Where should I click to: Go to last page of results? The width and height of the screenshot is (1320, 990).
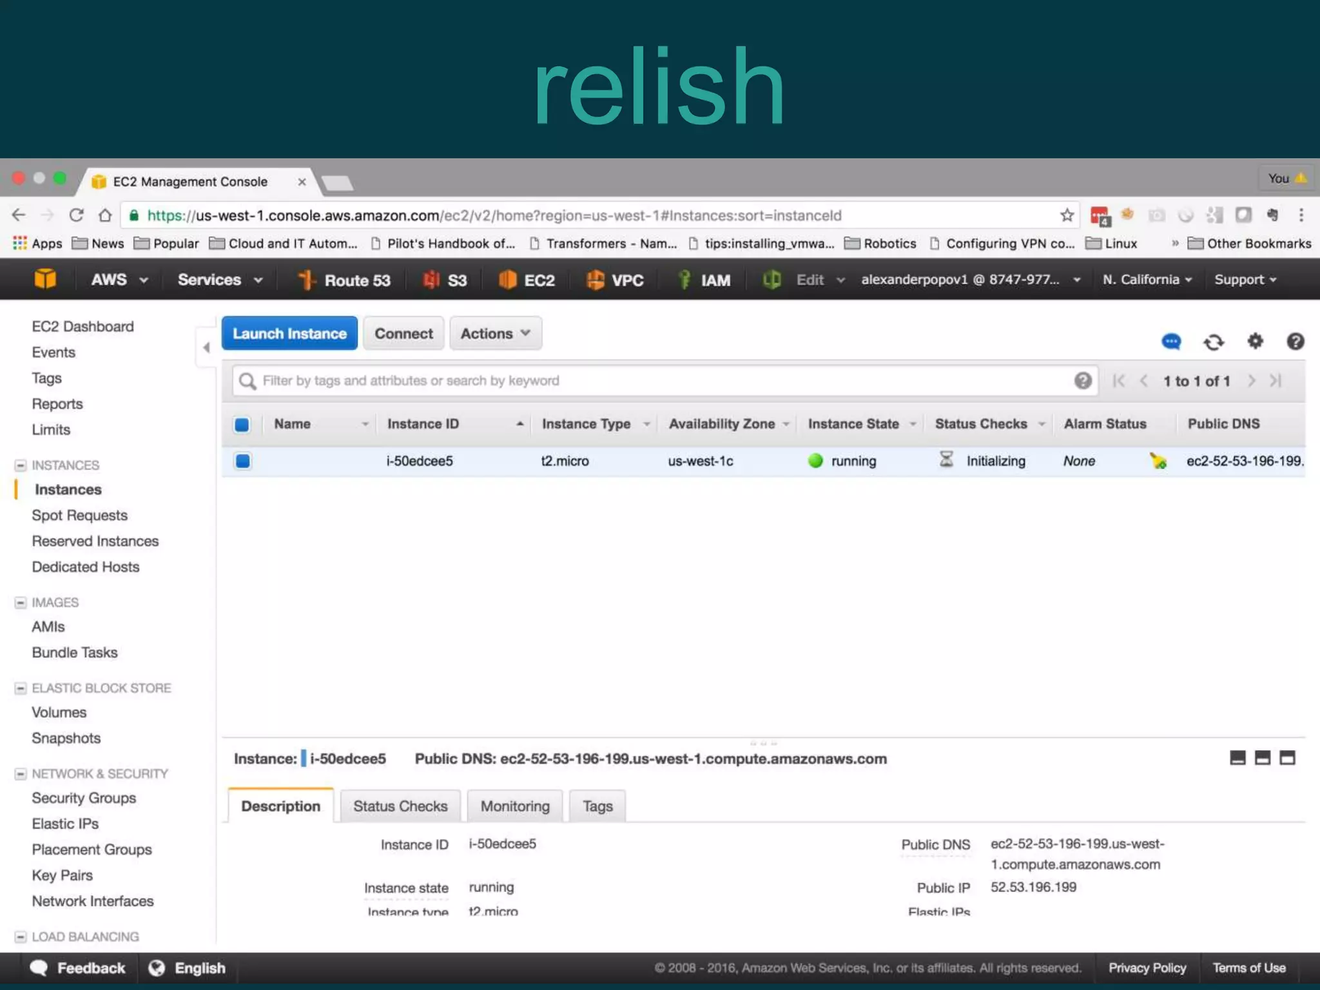(1276, 381)
